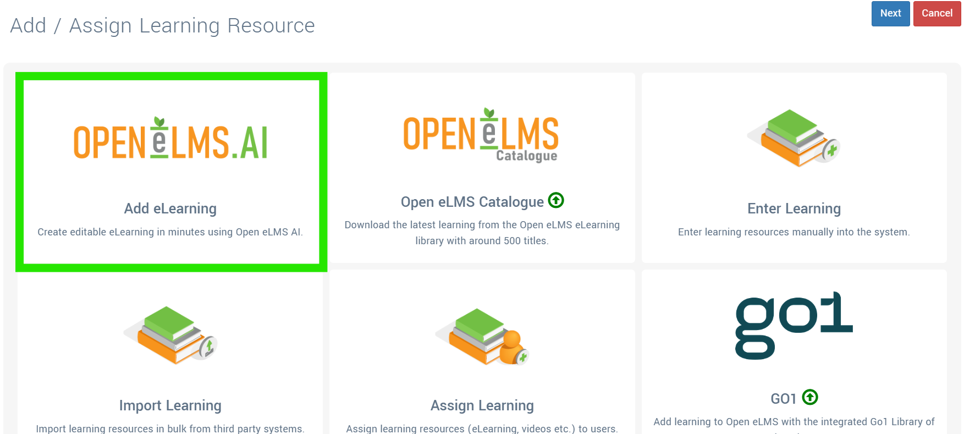Click 'Create editable eLearning in minutes' description

[x=170, y=232]
